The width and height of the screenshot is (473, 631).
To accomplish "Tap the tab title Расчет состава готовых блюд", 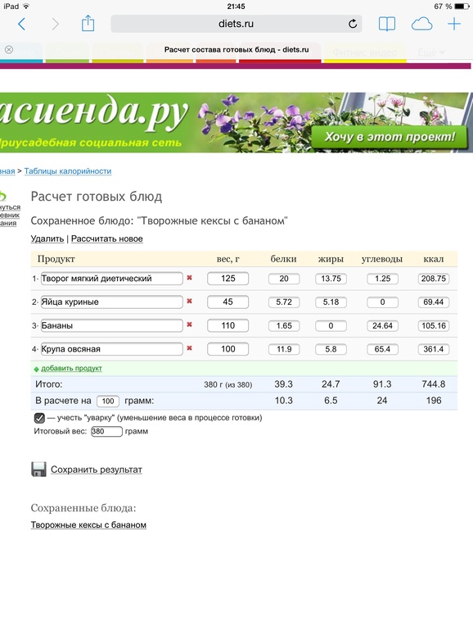I will pyautogui.click(x=236, y=49).
